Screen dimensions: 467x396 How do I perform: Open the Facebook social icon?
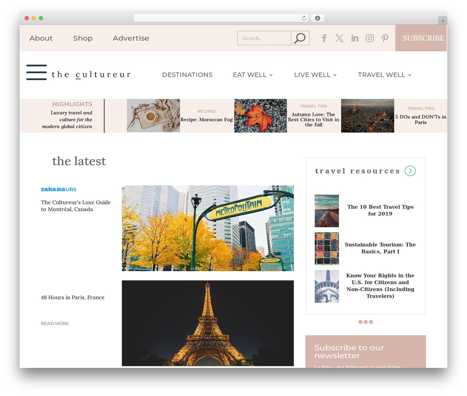pyautogui.click(x=324, y=38)
